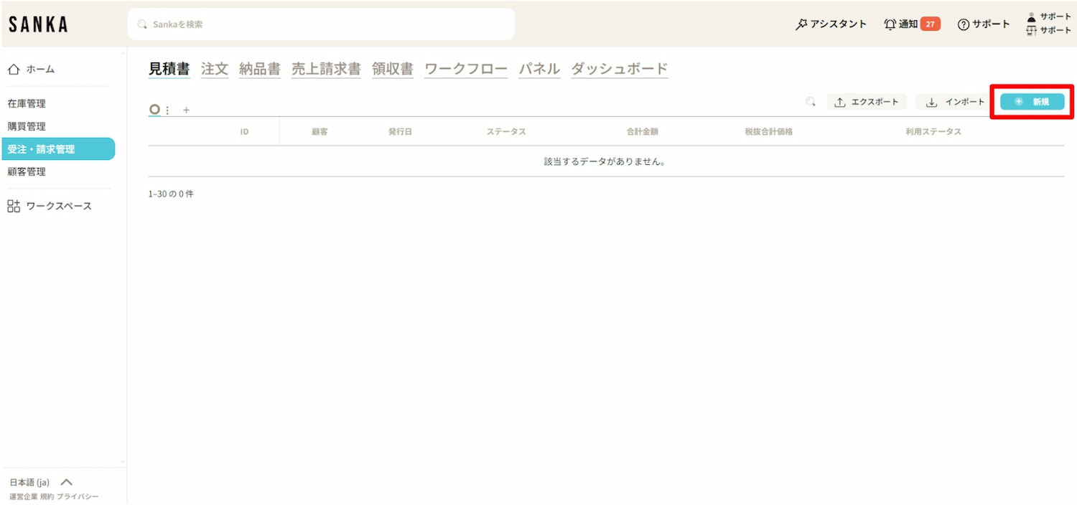Switch to the ワークフロー tab
1077x505 pixels.
click(466, 70)
